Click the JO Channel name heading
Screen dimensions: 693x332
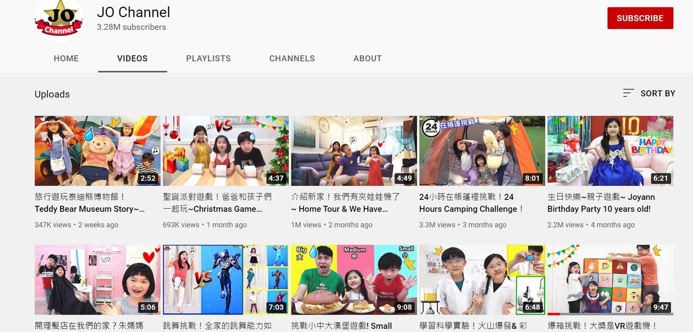click(x=133, y=12)
